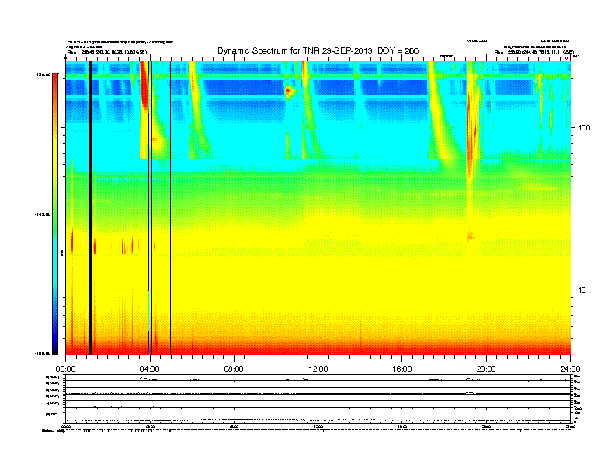Screen dimensions: 615x475
Task: Click the 12:00 time axis label
Action: [x=318, y=369]
